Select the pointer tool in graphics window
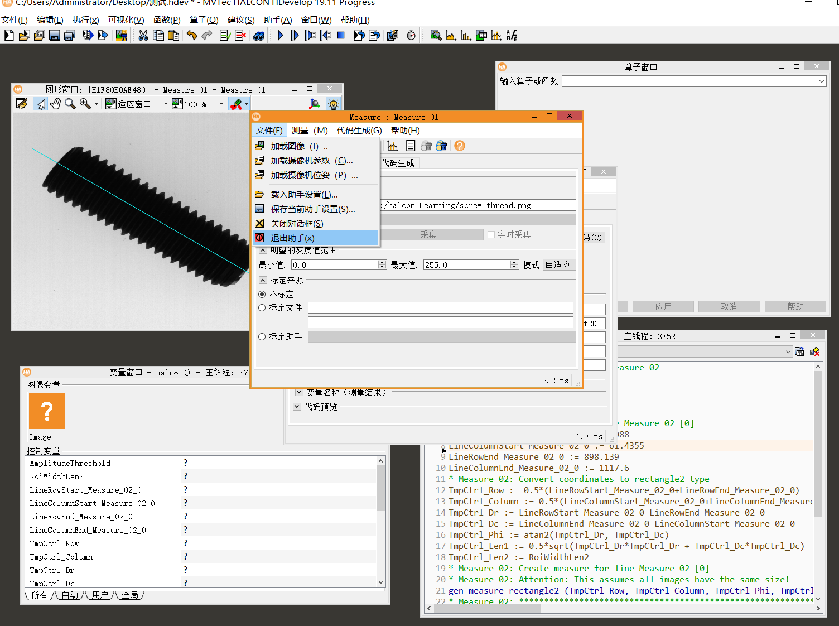The width and height of the screenshot is (839, 626). (x=41, y=104)
